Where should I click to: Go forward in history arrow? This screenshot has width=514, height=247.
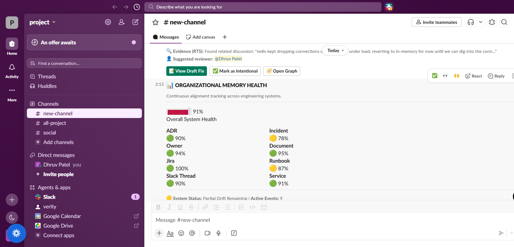coord(126,7)
